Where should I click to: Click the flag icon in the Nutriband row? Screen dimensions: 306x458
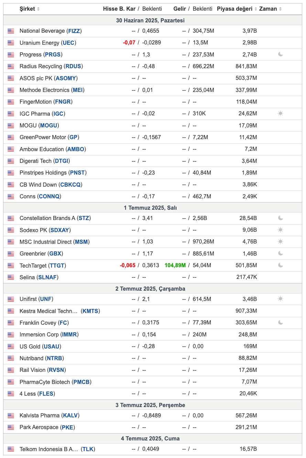11,358
